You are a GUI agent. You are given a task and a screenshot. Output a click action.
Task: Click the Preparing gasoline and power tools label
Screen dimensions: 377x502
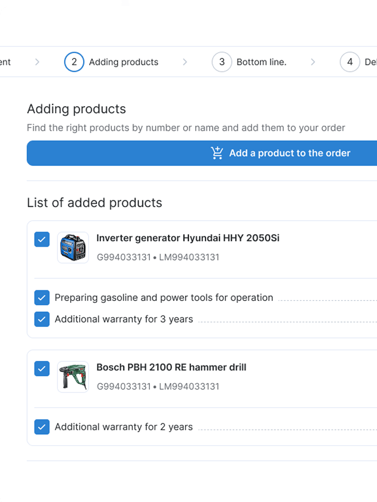point(164,298)
